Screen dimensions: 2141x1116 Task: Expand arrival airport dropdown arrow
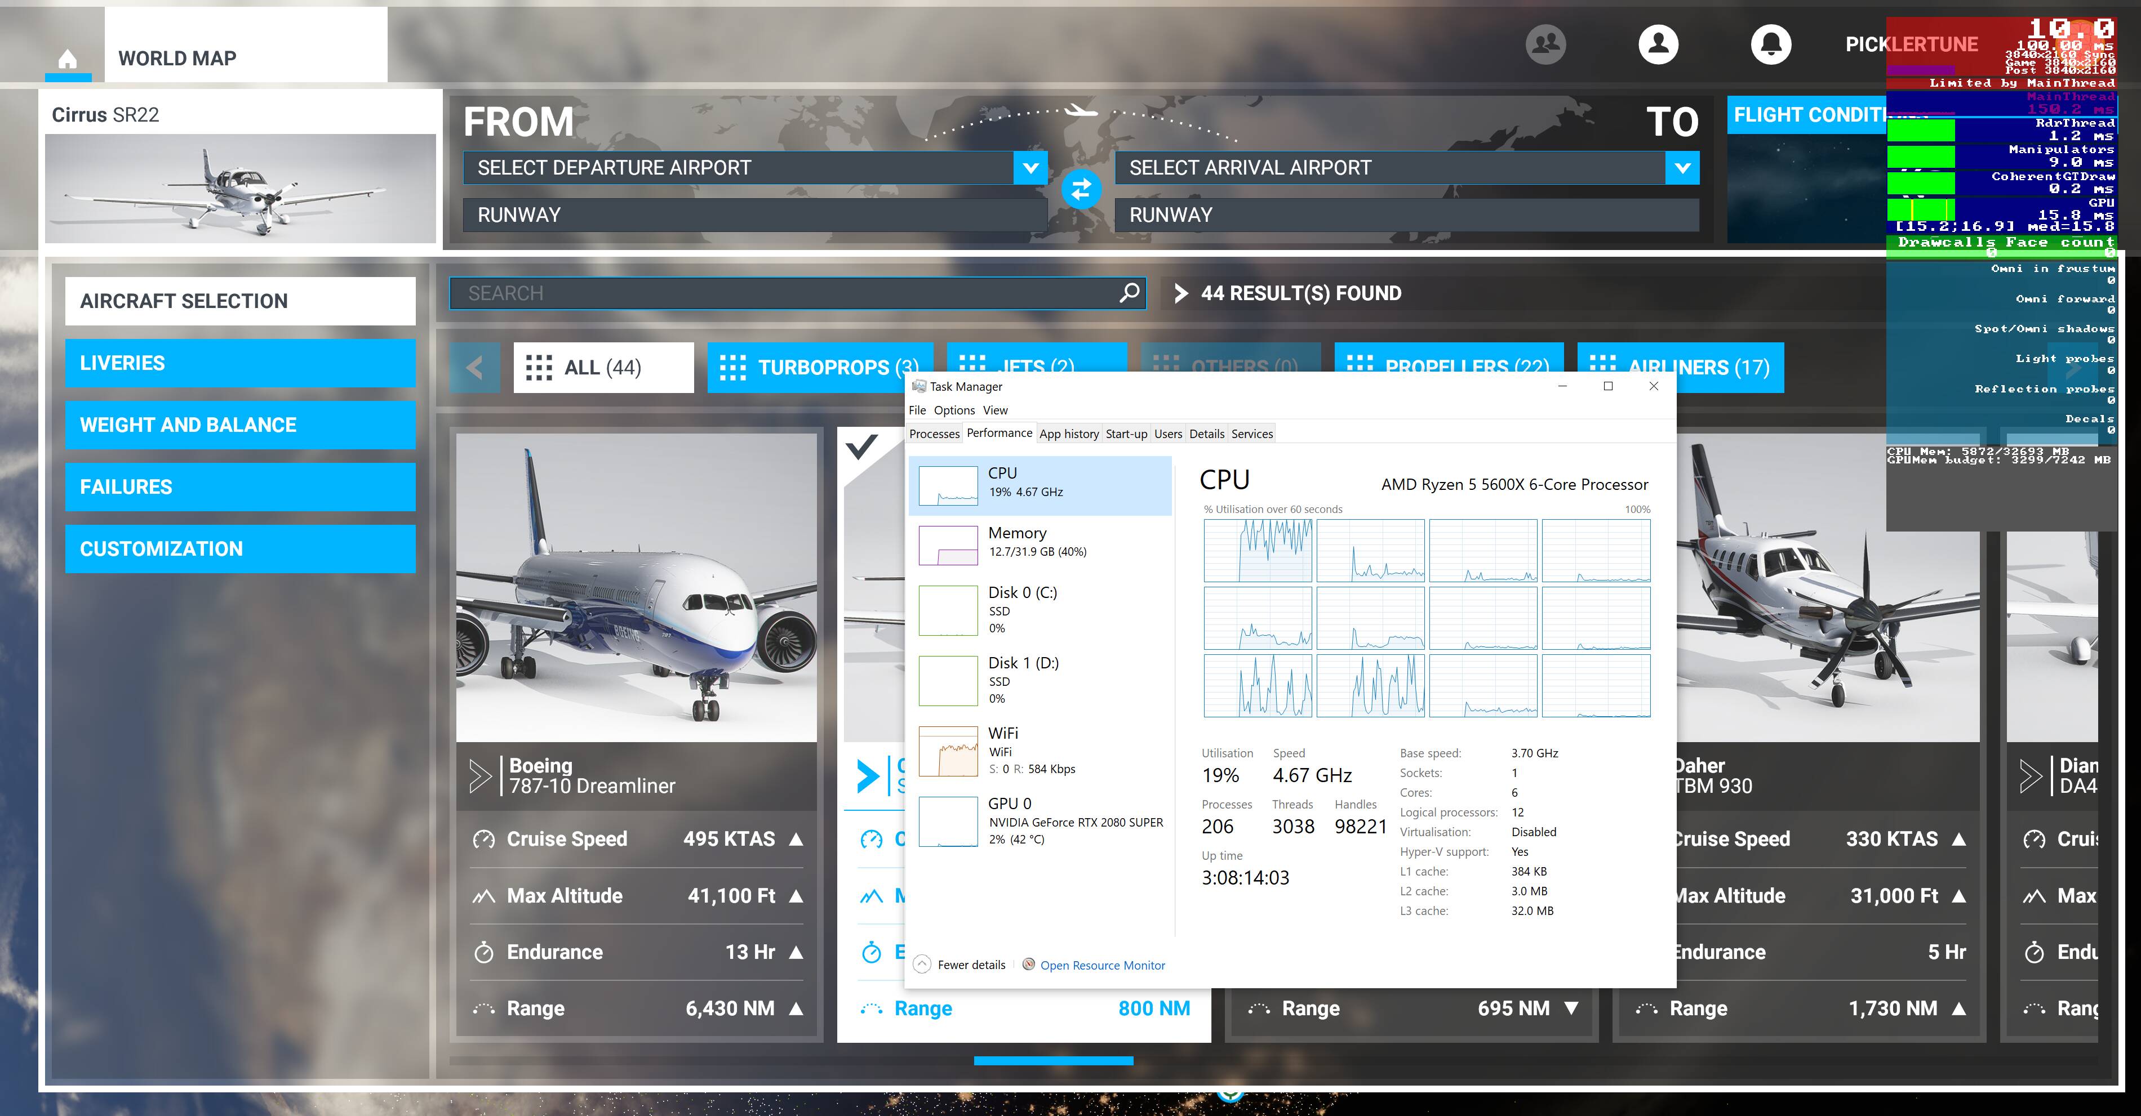point(1682,168)
